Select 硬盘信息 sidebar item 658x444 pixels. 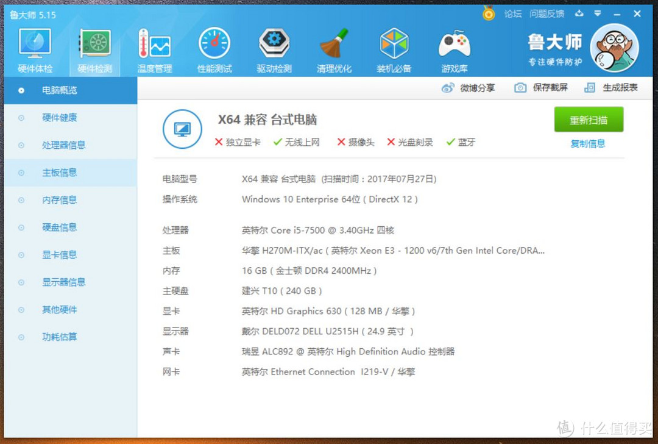(x=71, y=227)
